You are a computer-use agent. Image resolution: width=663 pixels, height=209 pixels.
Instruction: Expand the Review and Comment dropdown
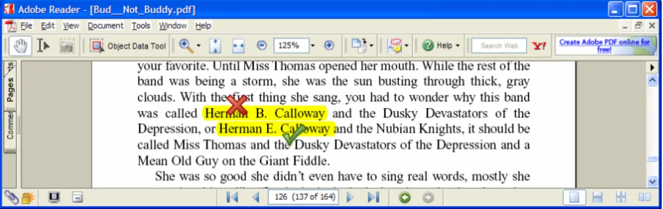point(407,46)
